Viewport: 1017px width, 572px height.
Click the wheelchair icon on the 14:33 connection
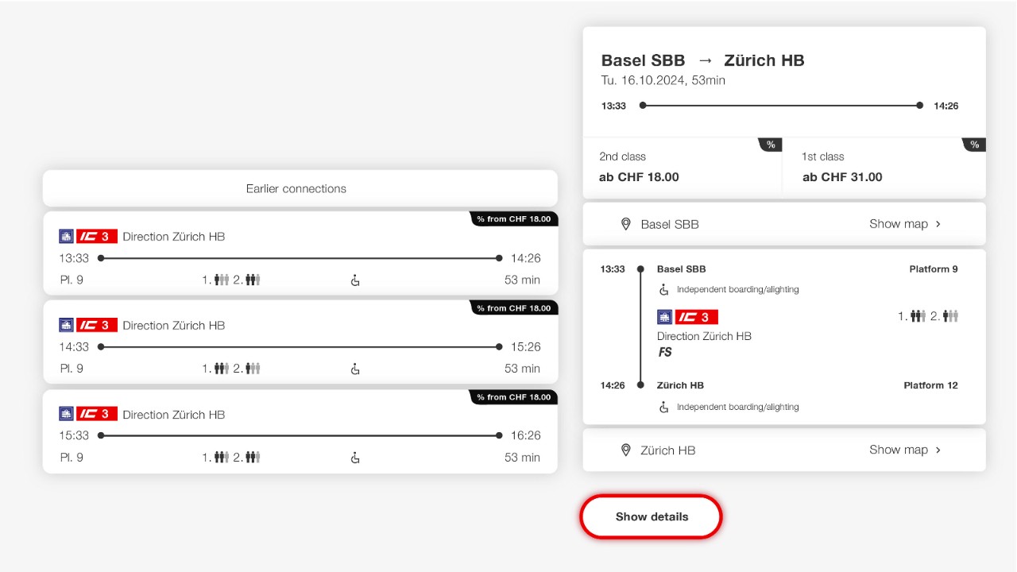click(355, 369)
